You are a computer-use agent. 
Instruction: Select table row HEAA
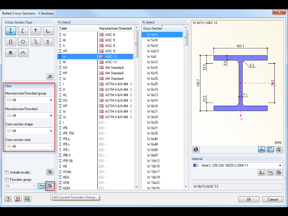pyautogui.click(x=95, y=172)
